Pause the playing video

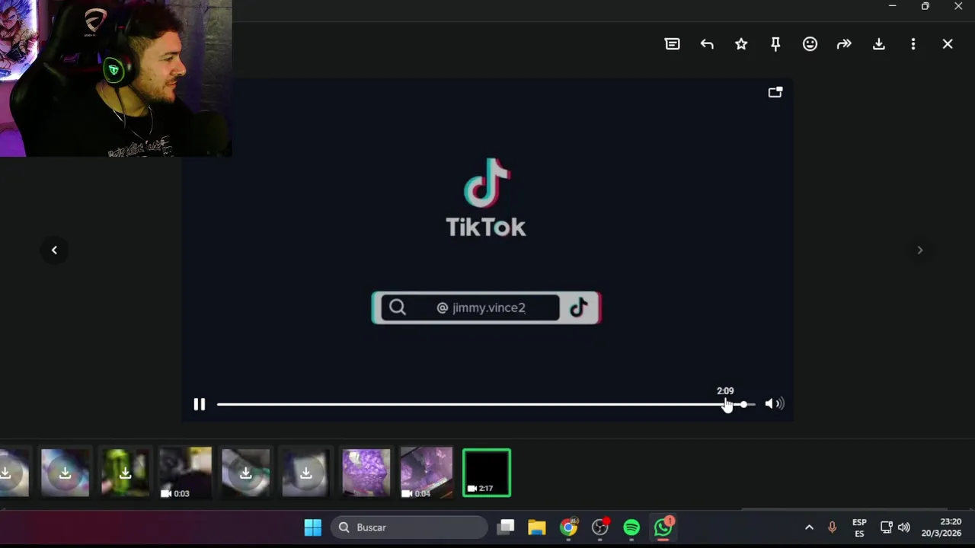(x=199, y=404)
